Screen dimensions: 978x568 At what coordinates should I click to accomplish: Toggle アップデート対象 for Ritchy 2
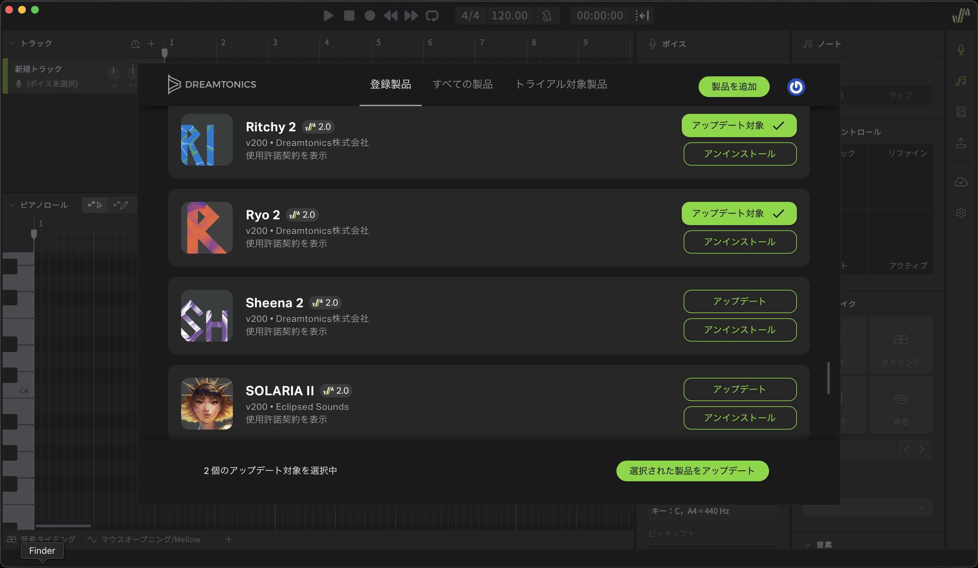(x=739, y=126)
